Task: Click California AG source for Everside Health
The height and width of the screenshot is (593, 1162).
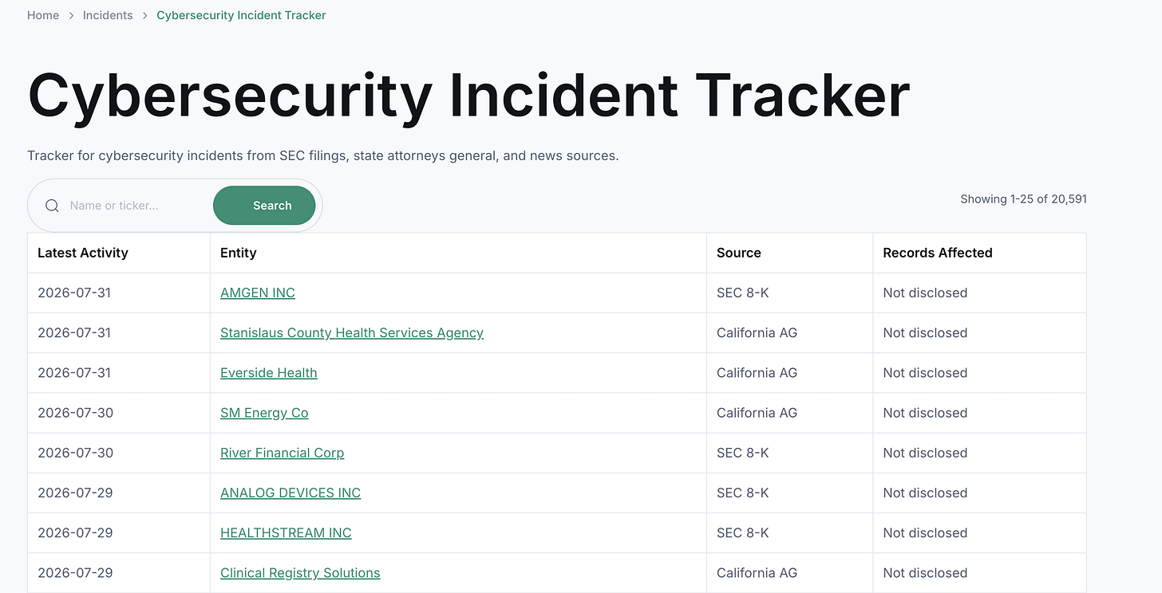Action: (757, 372)
